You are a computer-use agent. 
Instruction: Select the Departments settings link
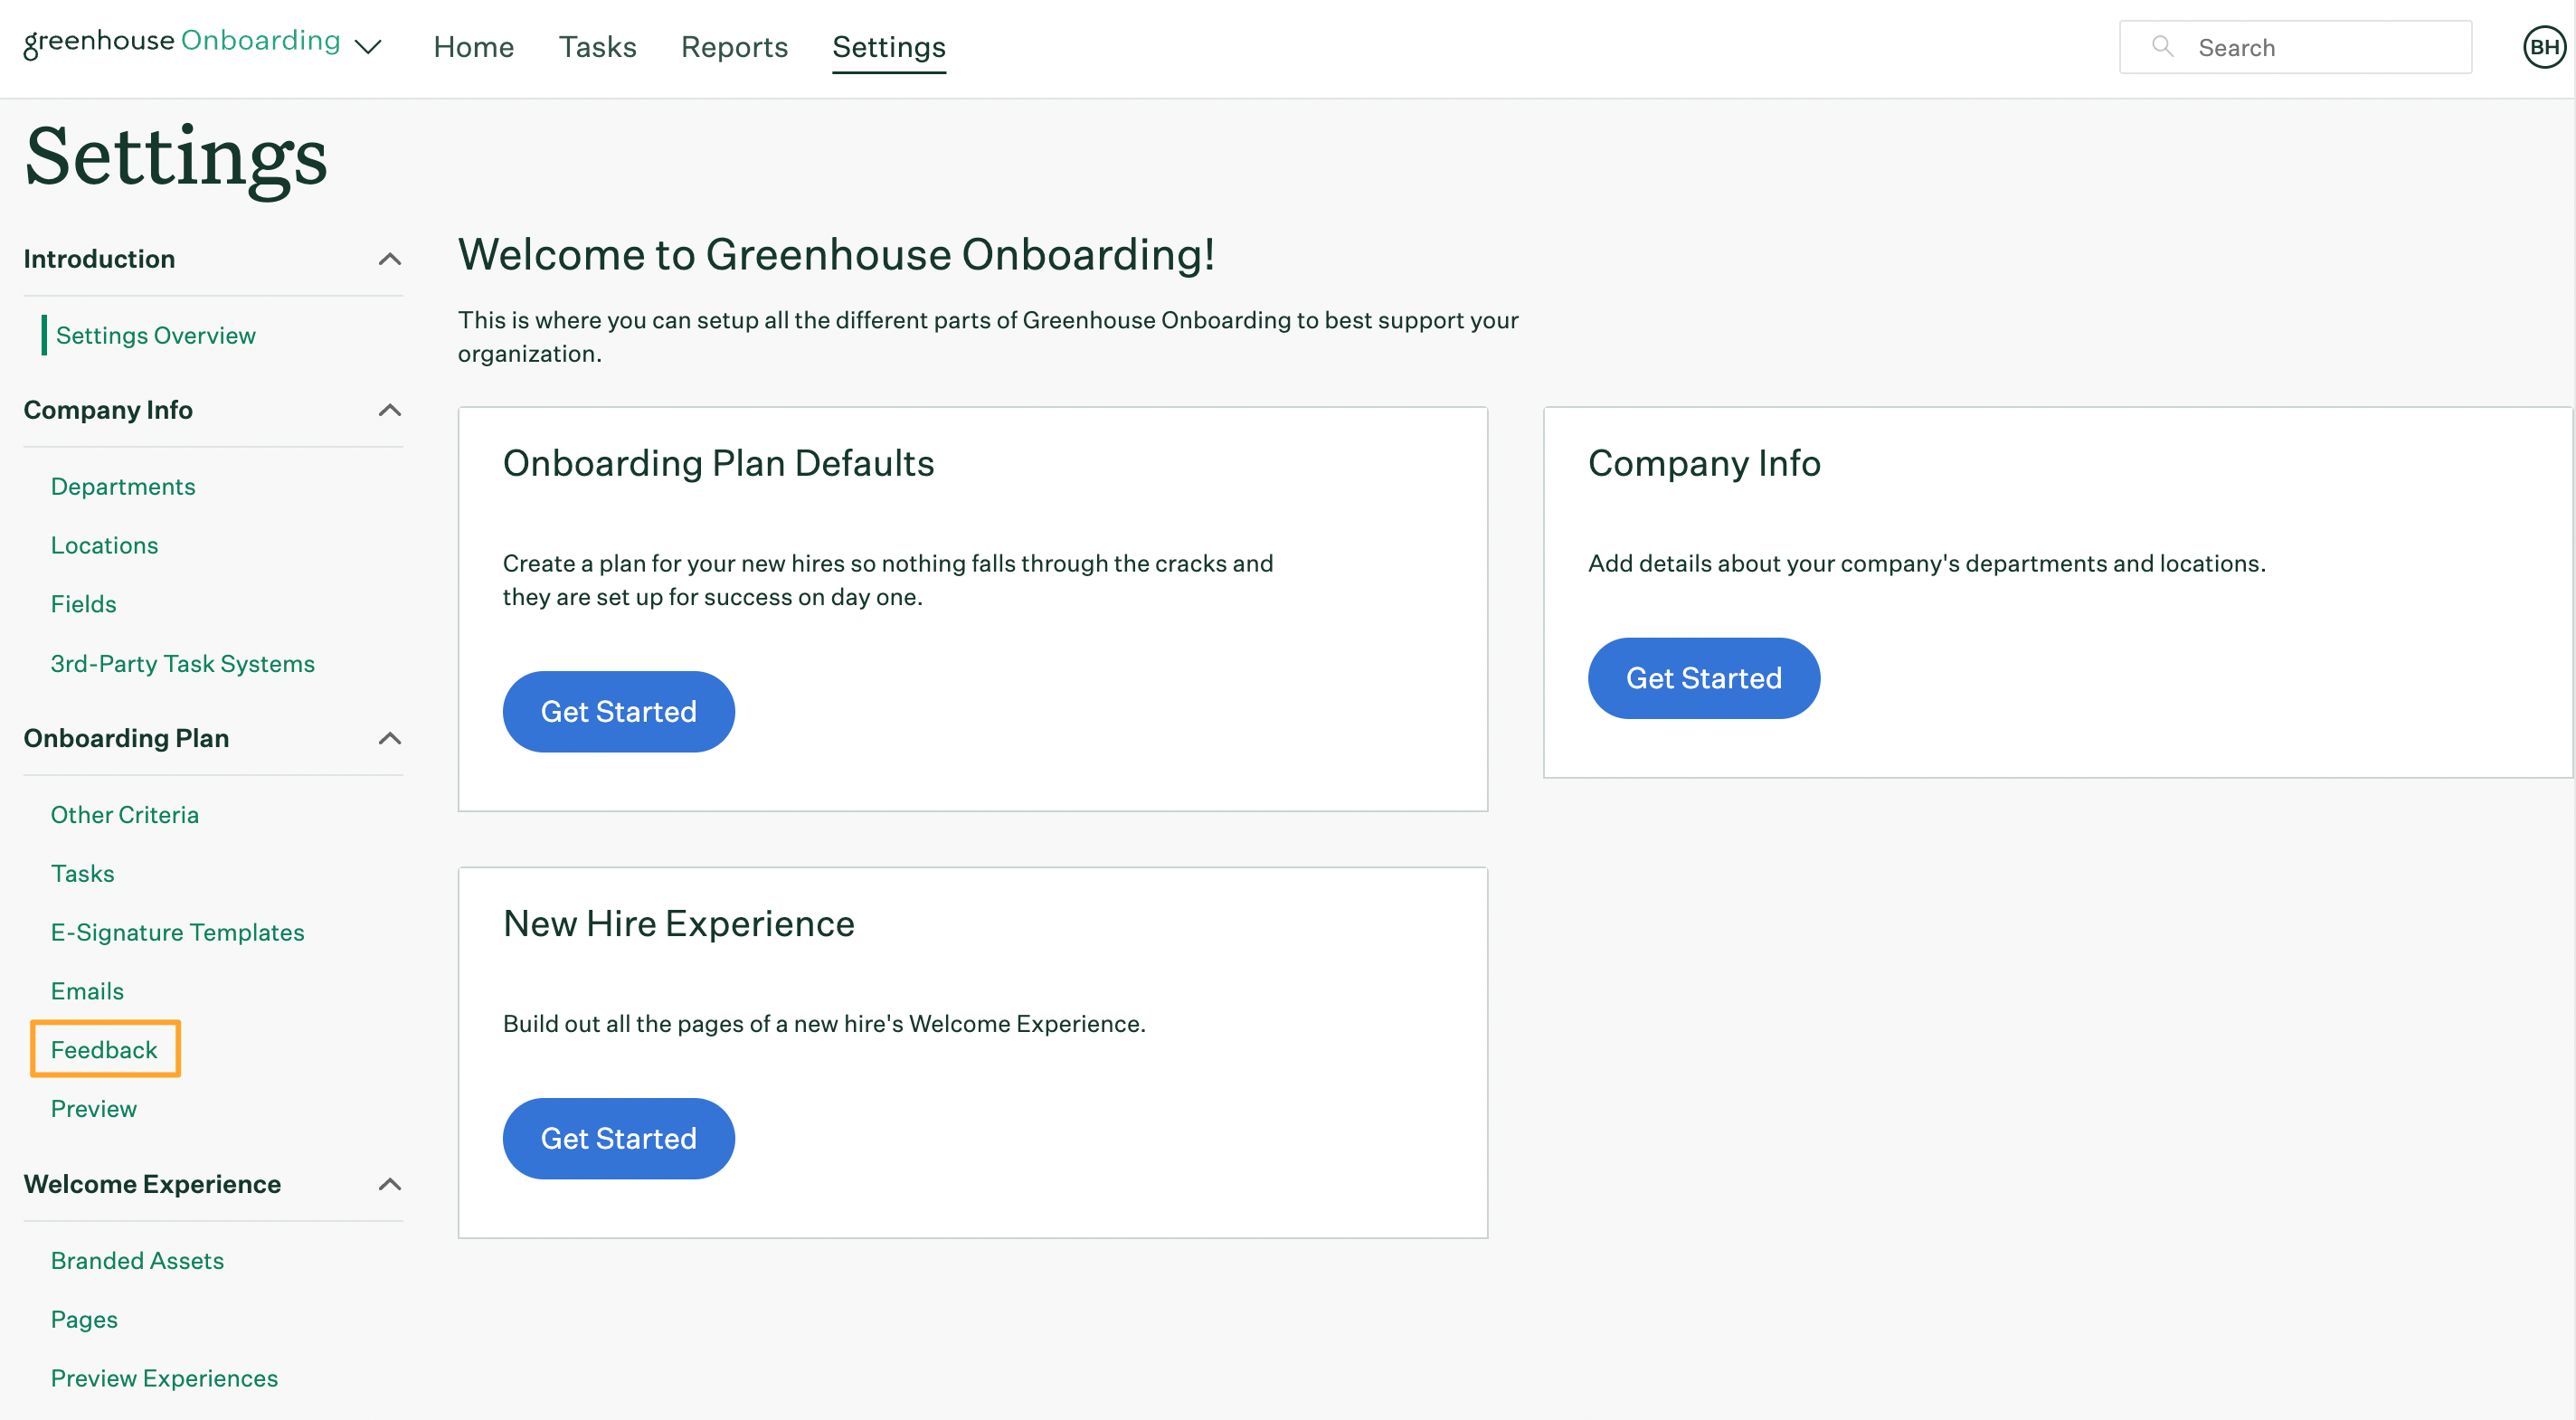point(122,485)
